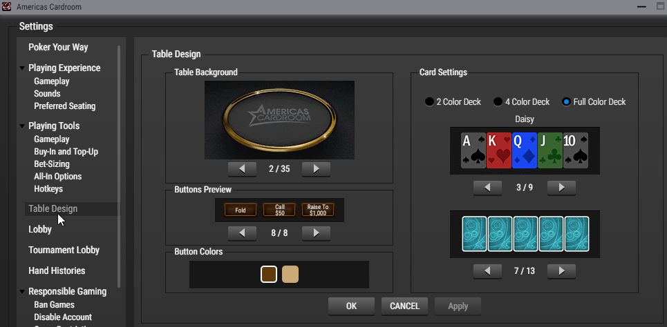Screen dimensions: 667x327
Task: Open Gameplay under Playing Experience
Action: pos(51,81)
